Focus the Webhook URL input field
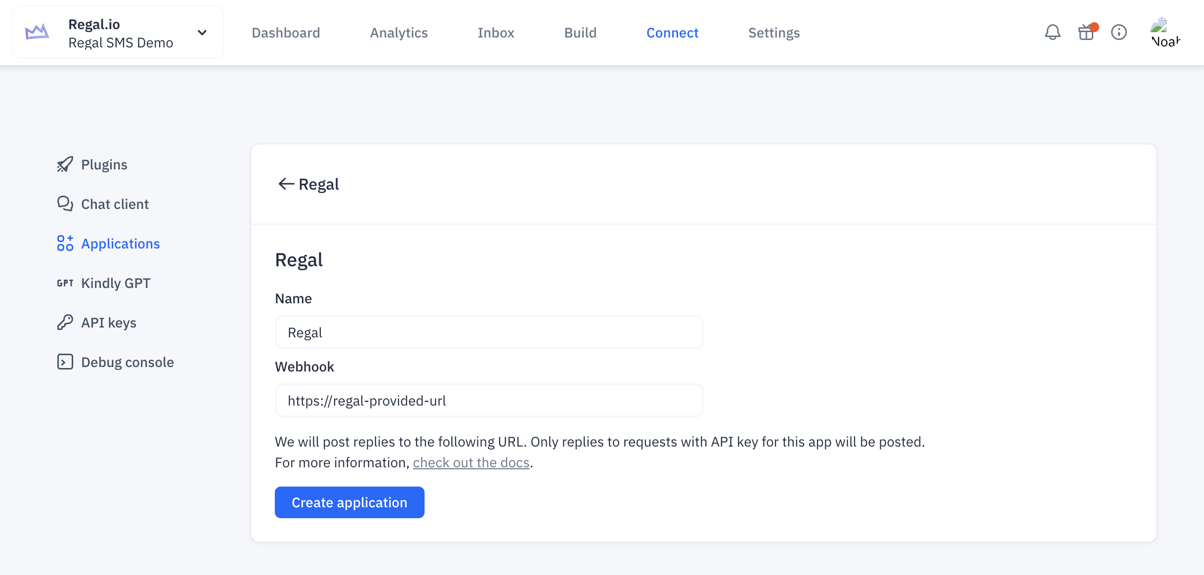The height and width of the screenshot is (575, 1204). point(489,401)
